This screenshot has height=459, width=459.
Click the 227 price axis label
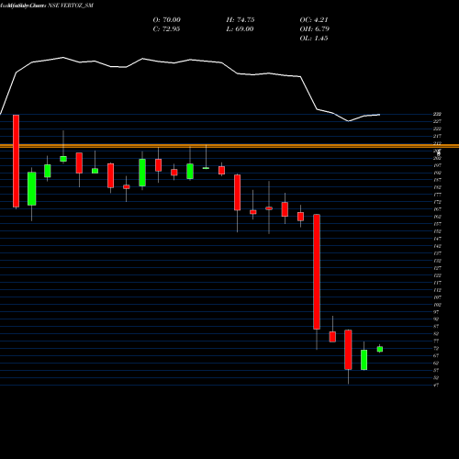[437, 121]
